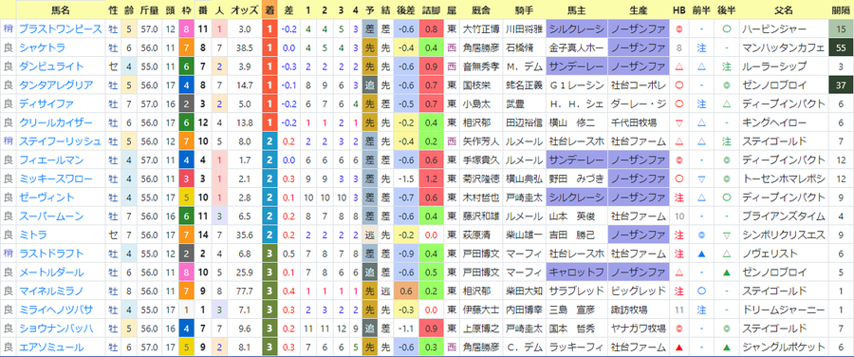Select odds value 35.6
Image resolution: width=854 pixels, height=357 pixels.
coord(244,235)
